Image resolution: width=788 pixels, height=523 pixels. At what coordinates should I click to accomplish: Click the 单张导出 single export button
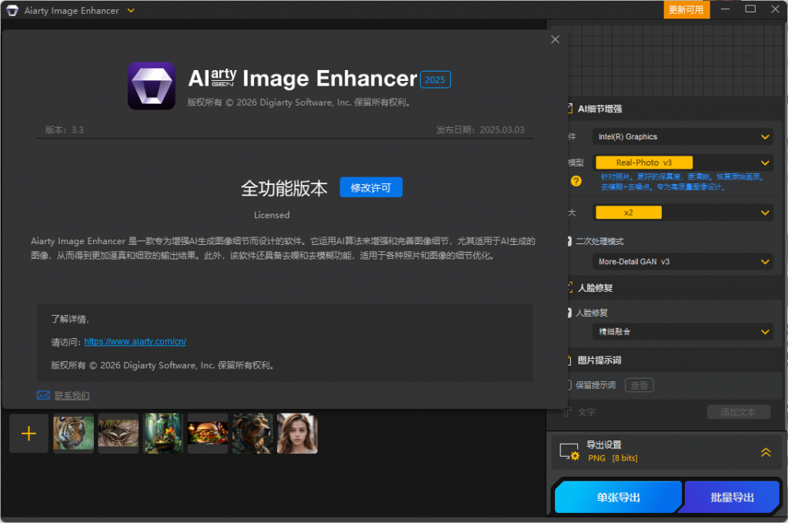point(618,498)
